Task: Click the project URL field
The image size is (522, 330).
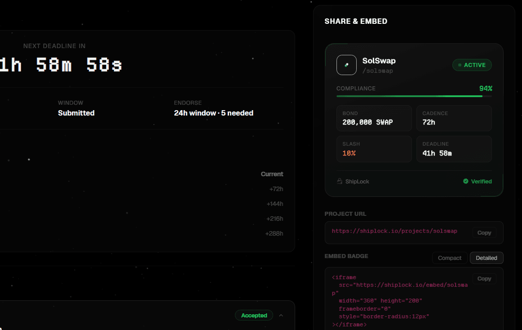Action: 394,231
